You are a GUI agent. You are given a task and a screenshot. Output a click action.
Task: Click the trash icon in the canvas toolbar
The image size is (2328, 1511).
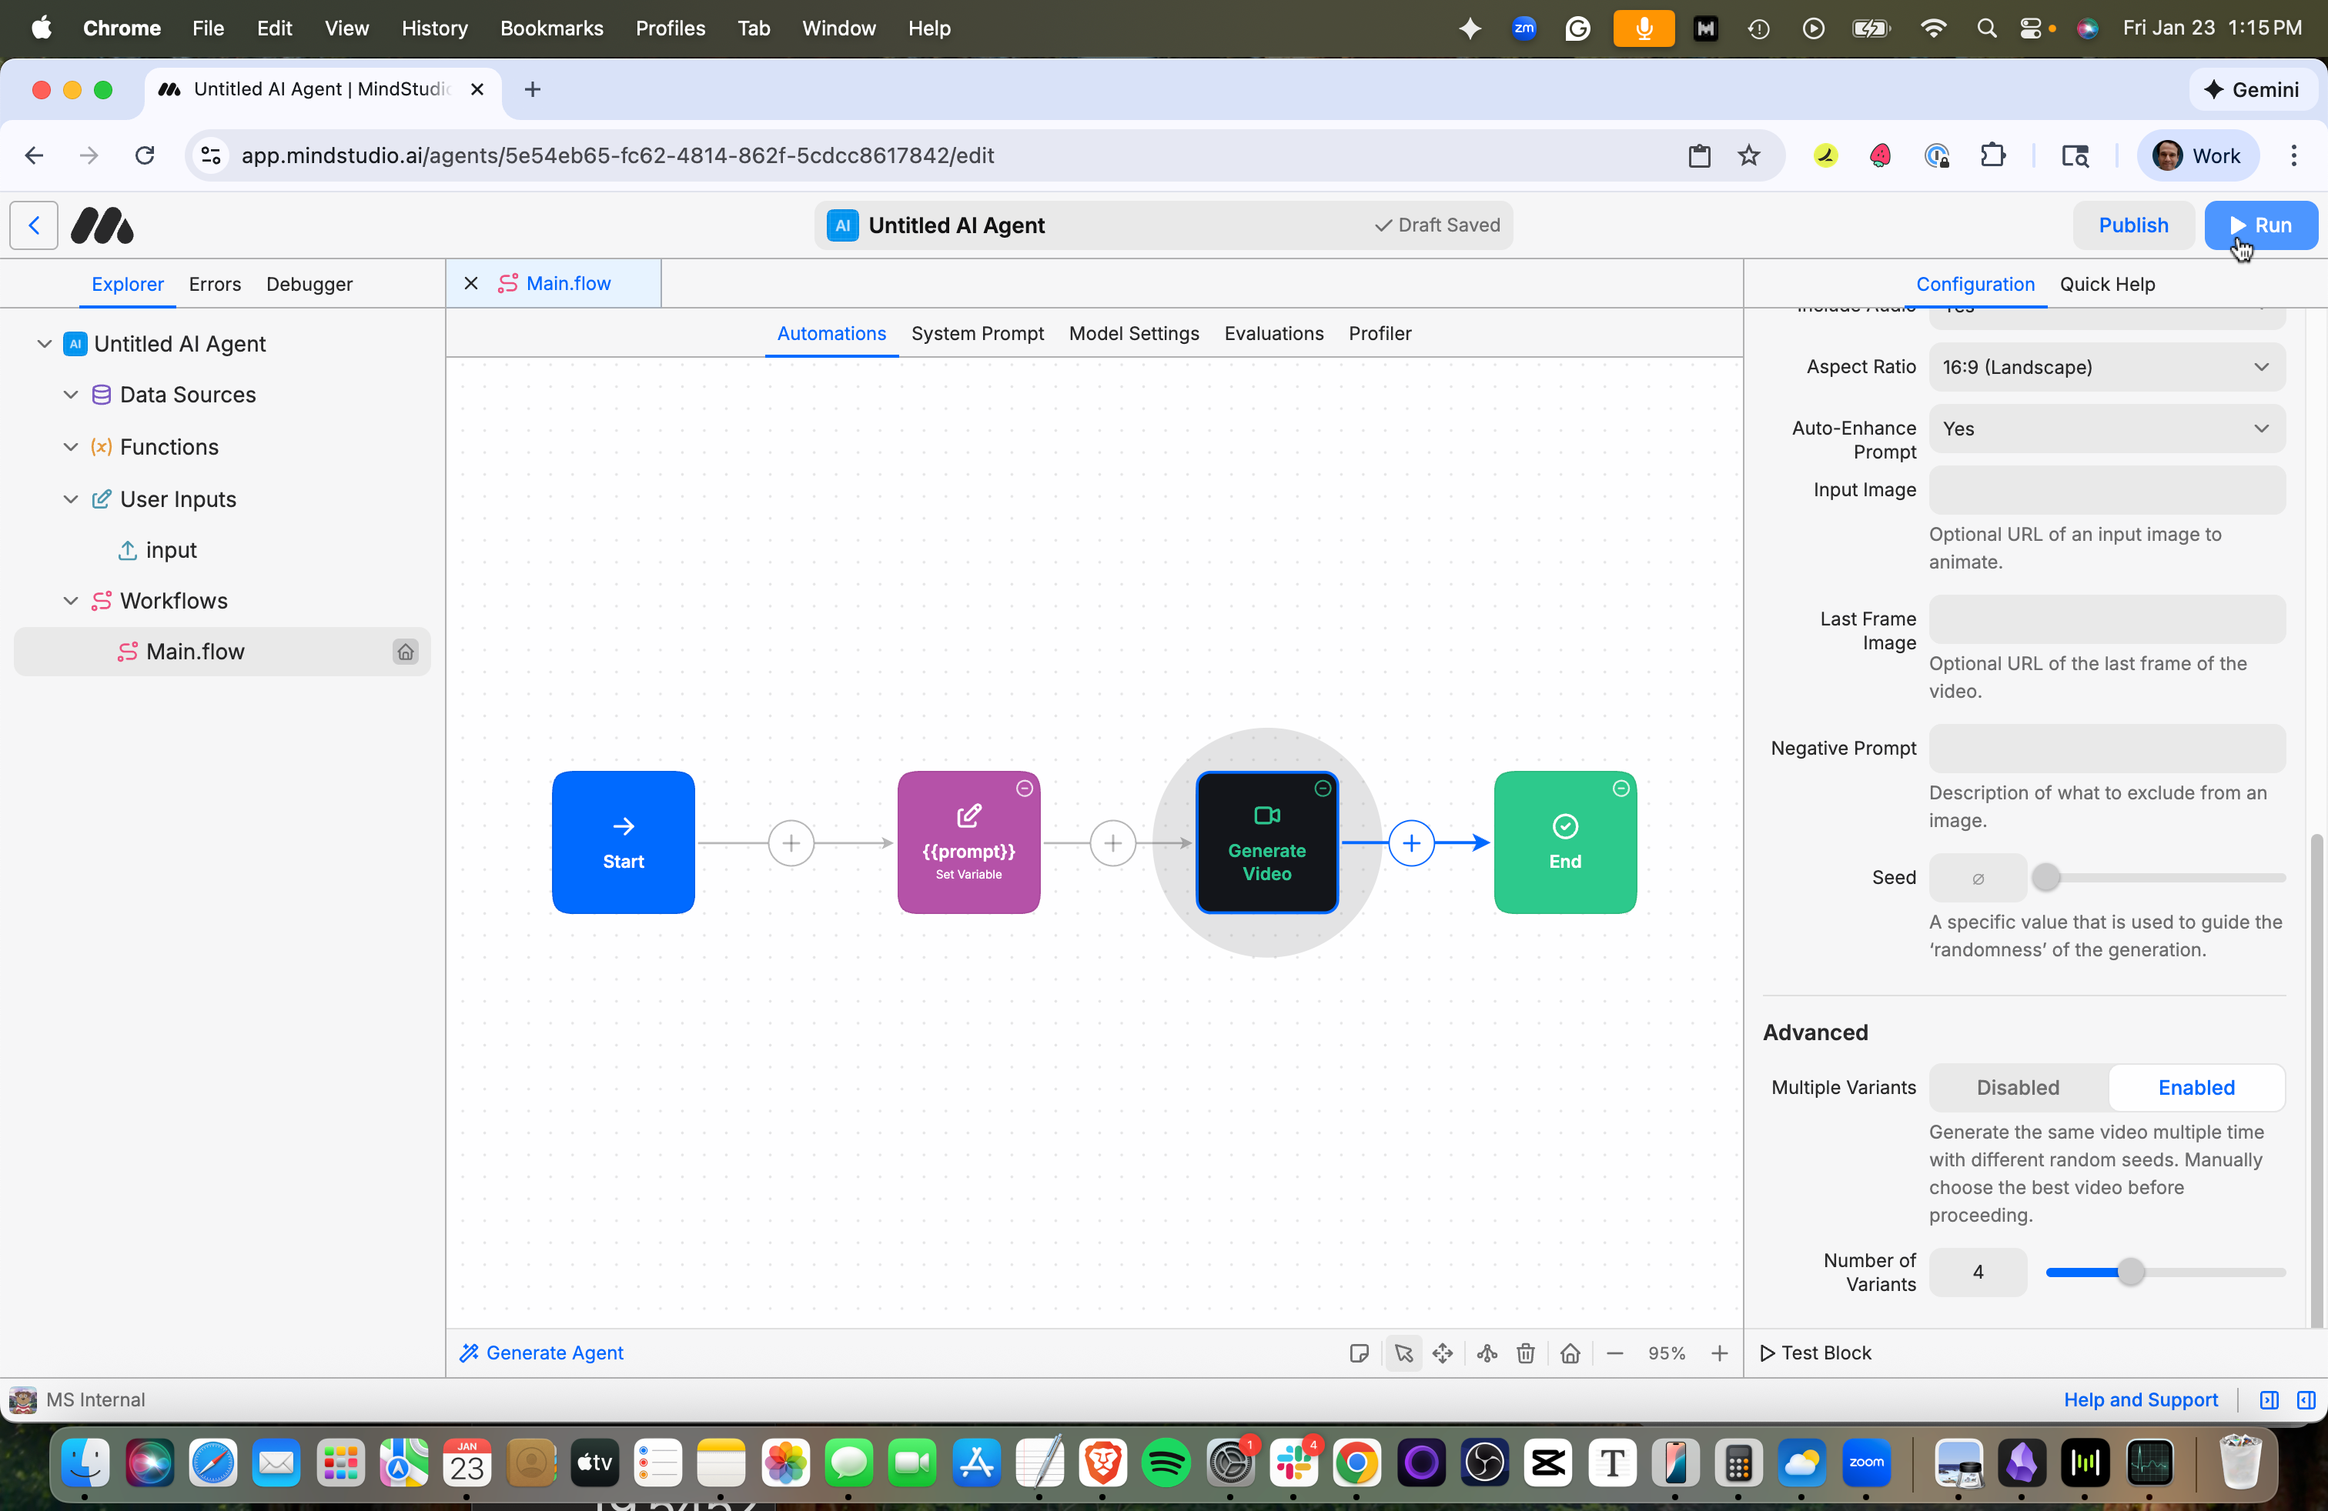[1526, 1353]
